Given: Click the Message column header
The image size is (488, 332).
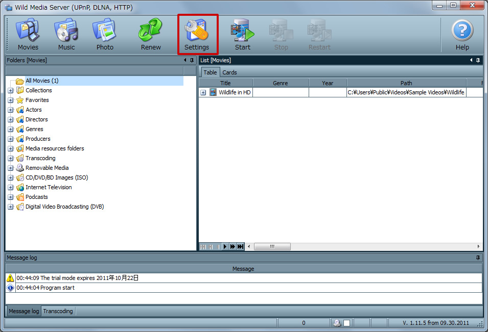Looking at the screenshot, I should click(243, 269).
